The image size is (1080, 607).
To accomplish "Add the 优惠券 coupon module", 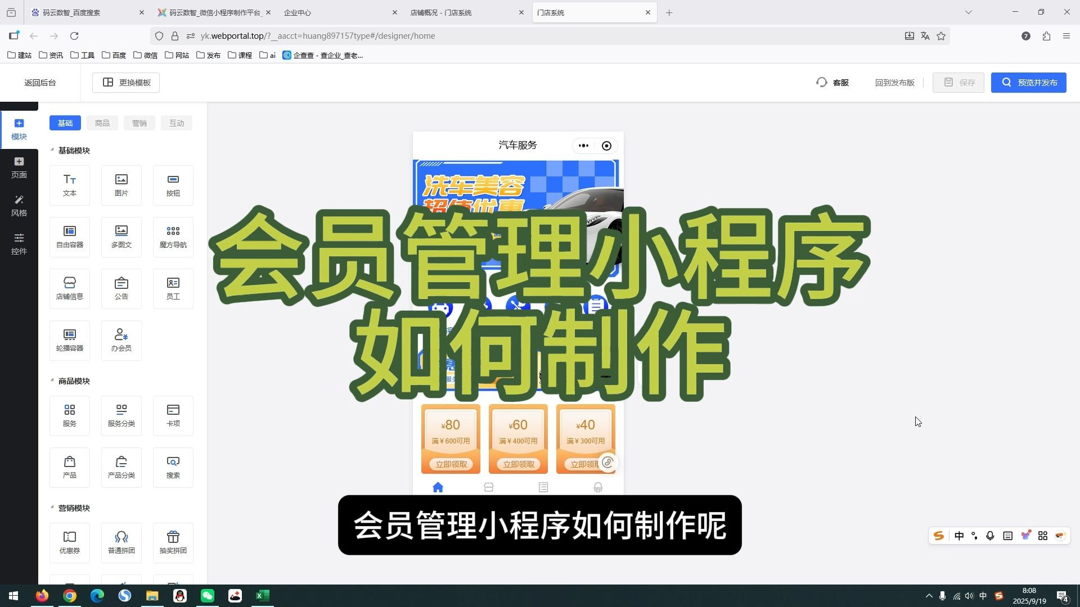I will [x=69, y=542].
